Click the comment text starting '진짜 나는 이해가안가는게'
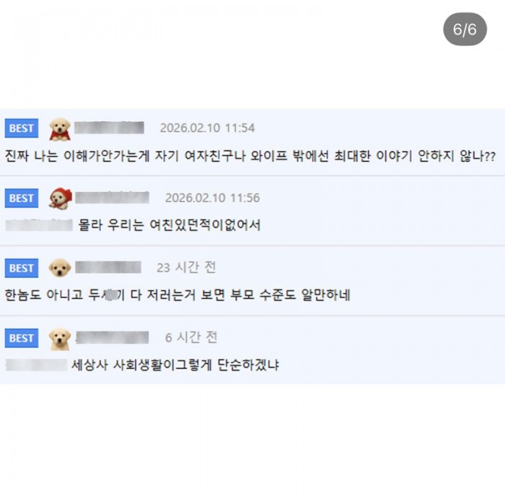The height and width of the screenshot is (495, 505). coord(250,156)
